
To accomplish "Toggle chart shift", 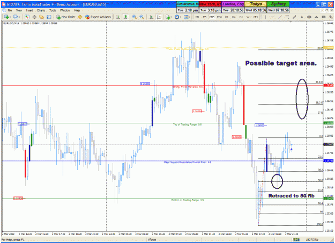I will point(159,17).
